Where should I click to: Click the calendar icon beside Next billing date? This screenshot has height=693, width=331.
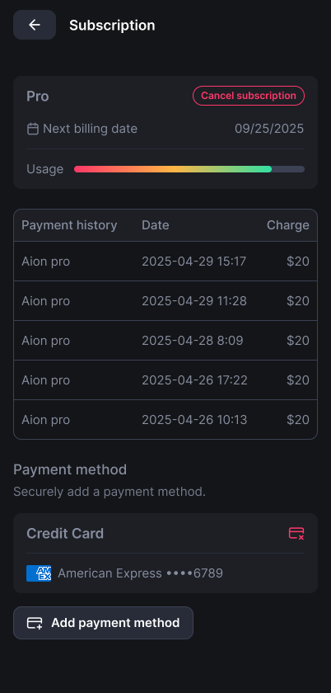33,129
